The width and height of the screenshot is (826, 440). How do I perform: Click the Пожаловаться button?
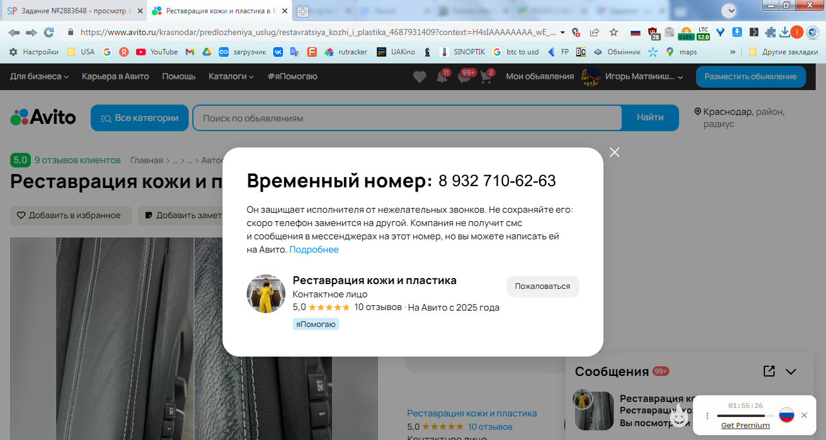click(542, 286)
